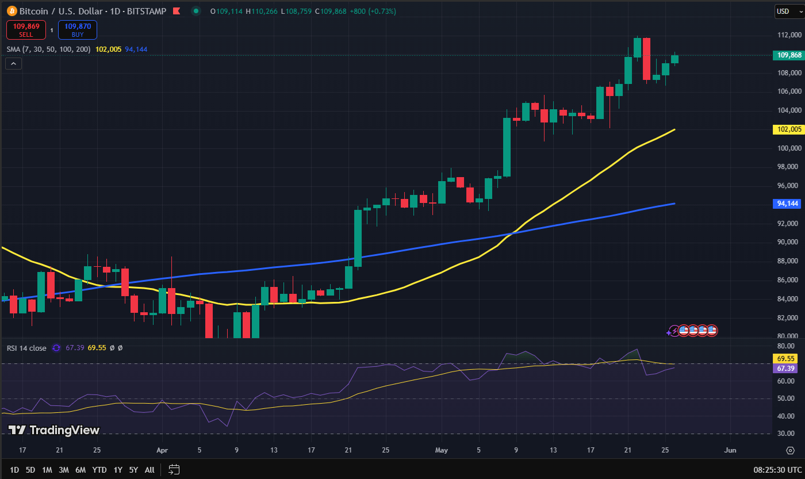Click the blue SMA value 94,144 in legend
This screenshot has width=805, height=479.
pyautogui.click(x=136, y=49)
